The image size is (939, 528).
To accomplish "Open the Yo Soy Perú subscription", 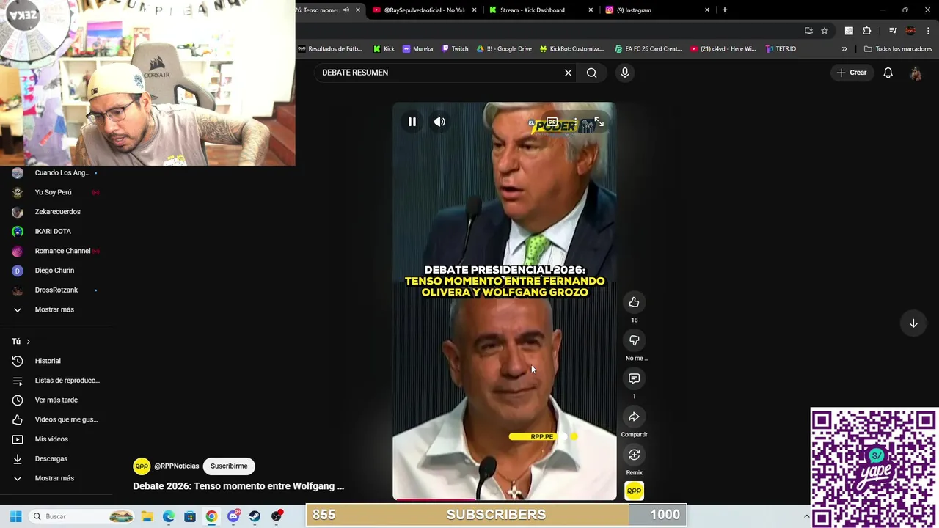I will [x=56, y=192].
